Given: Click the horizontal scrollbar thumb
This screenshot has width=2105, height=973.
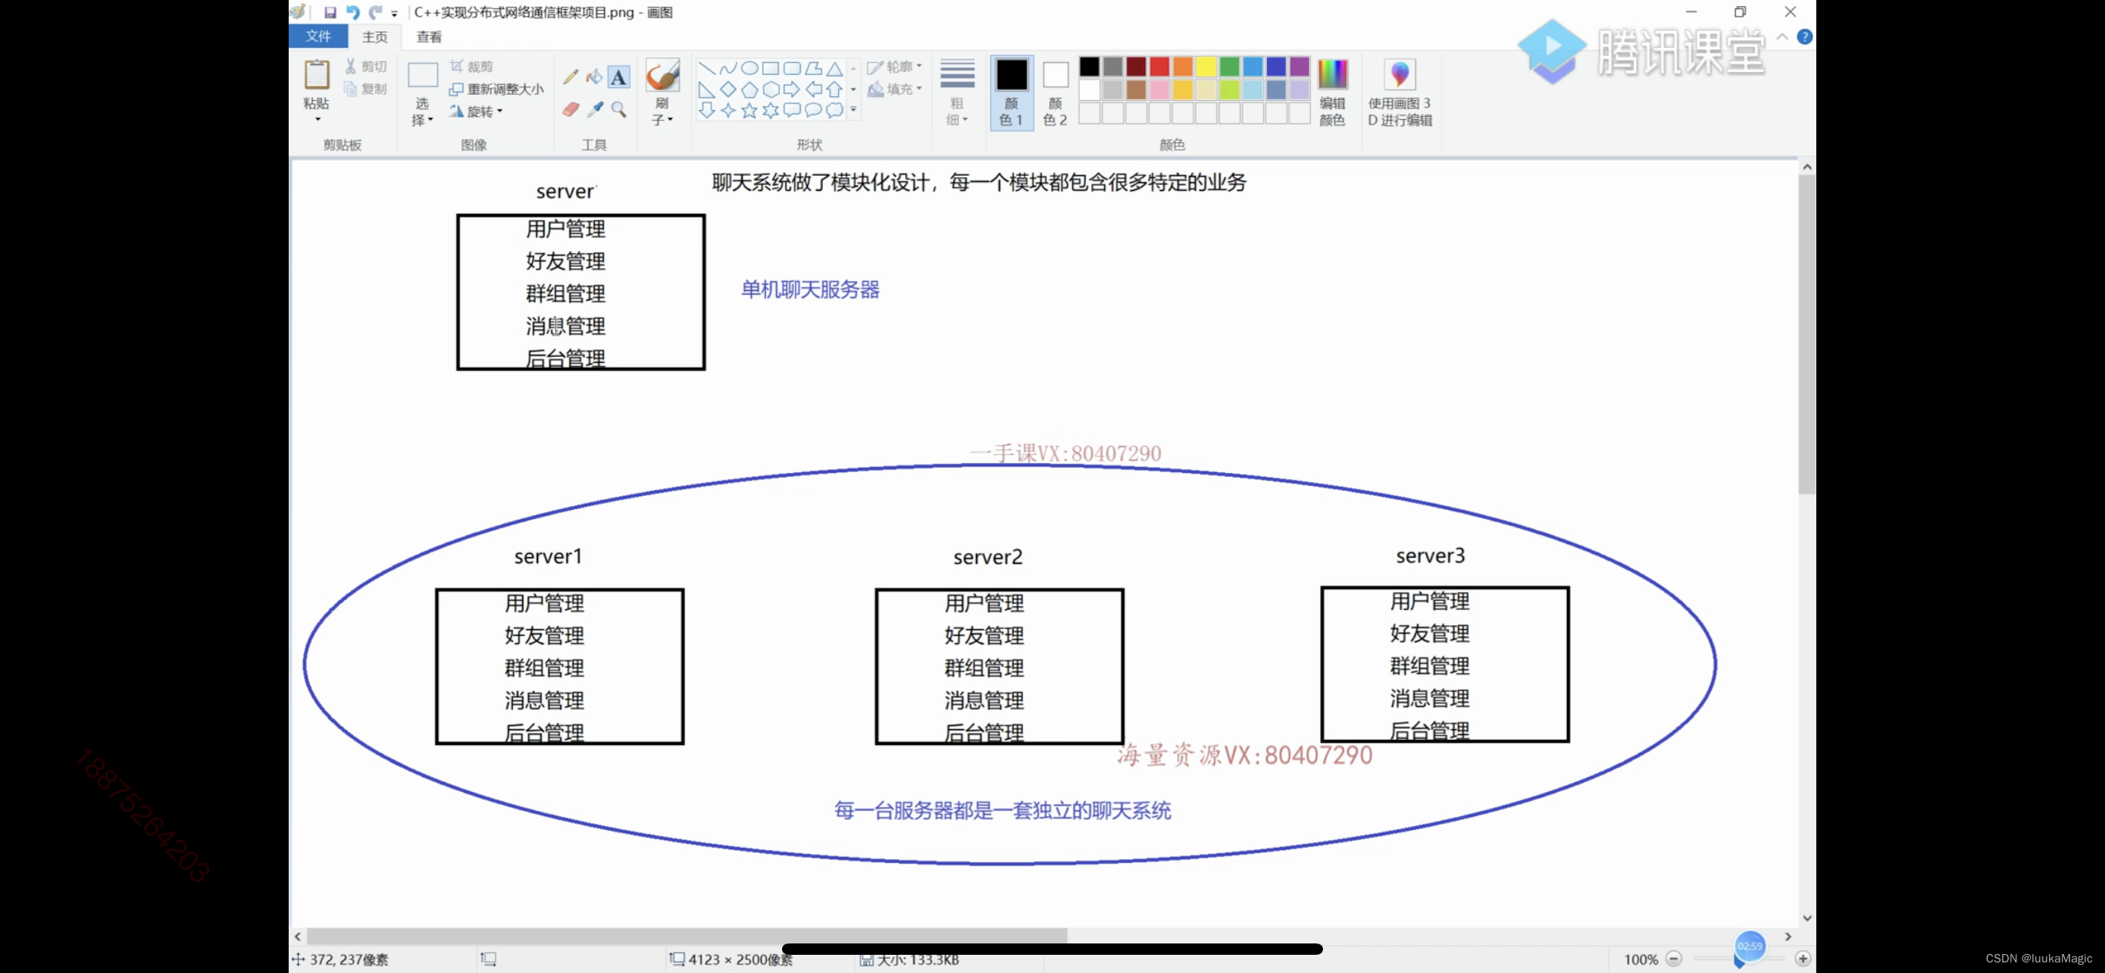Looking at the screenshot, I should click(x=687, y=936).
